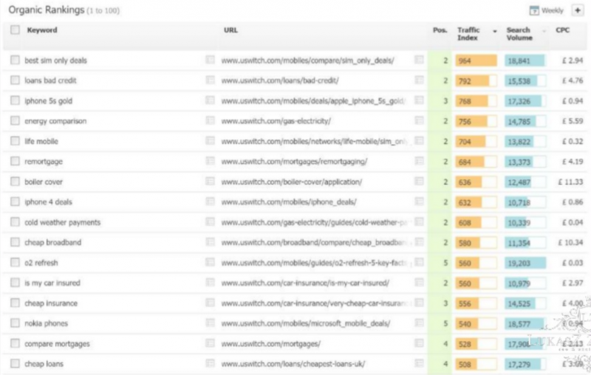Open keyword details icon for cold weather payments
Image resolution: width=591 pixels, height=375 pixels.
tap(210, 221)
